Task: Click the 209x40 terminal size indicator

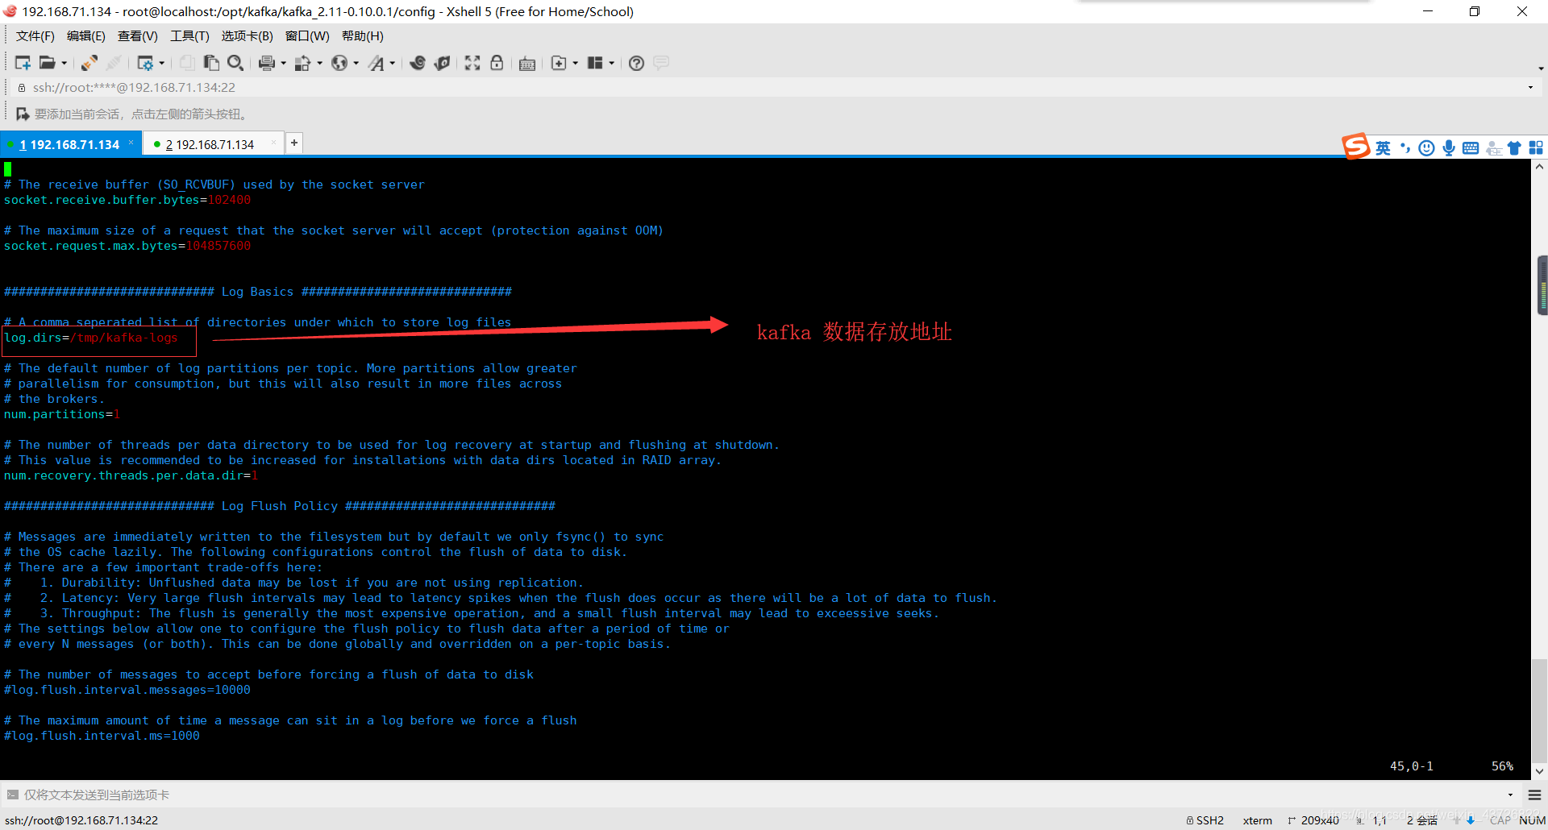Action: (1313, 820)
